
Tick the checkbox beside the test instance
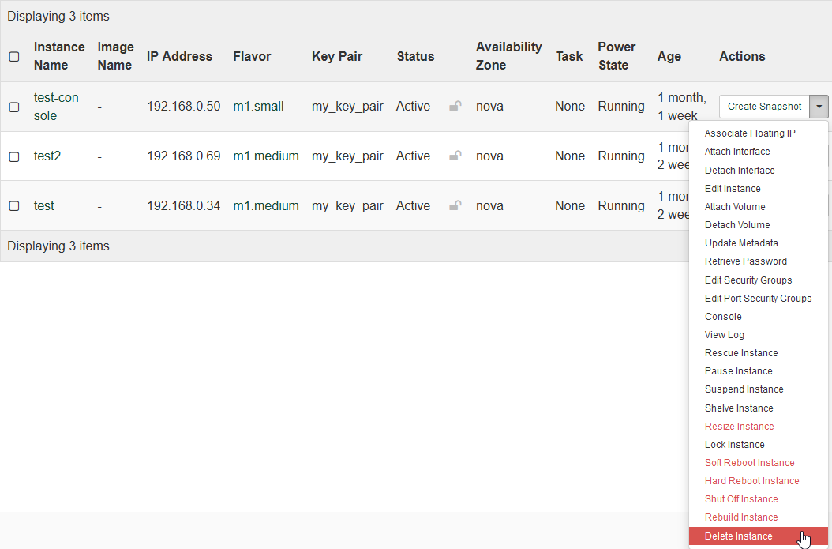(14, 206)
